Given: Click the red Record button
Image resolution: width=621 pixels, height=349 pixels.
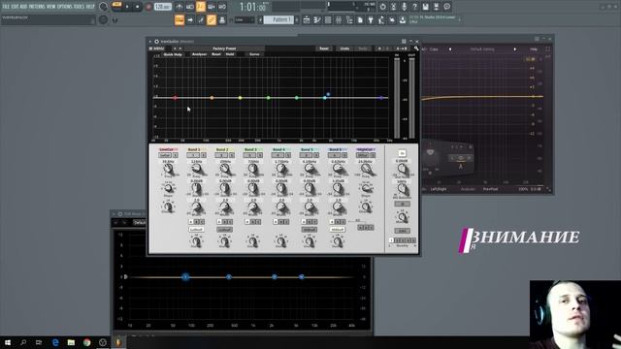Looking at the screenshot, I should pyautogui.click(x=148, y=7).
